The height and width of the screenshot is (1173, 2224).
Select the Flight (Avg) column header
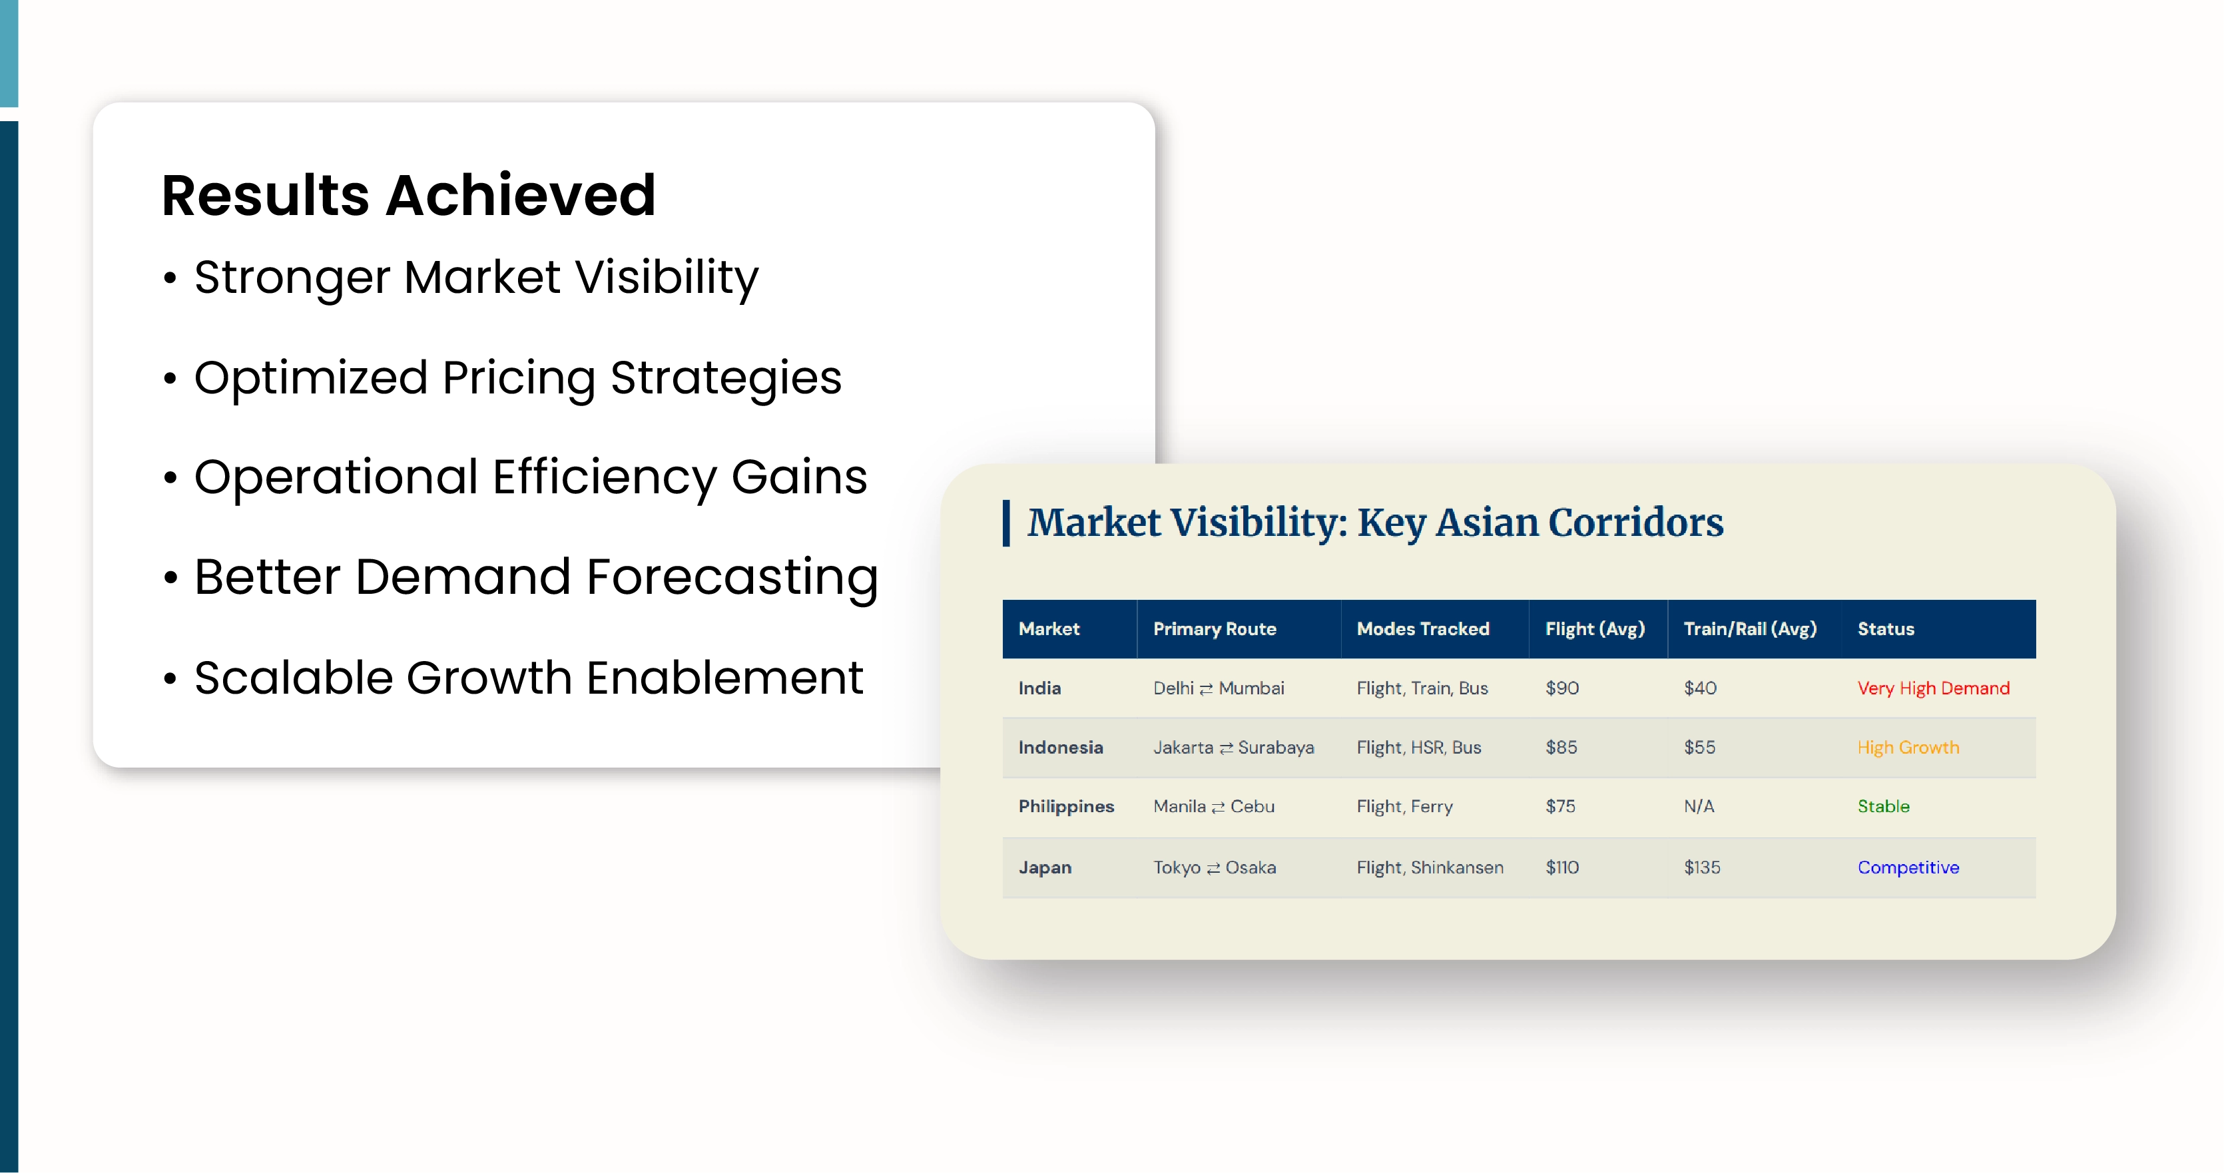point(1595,629)
